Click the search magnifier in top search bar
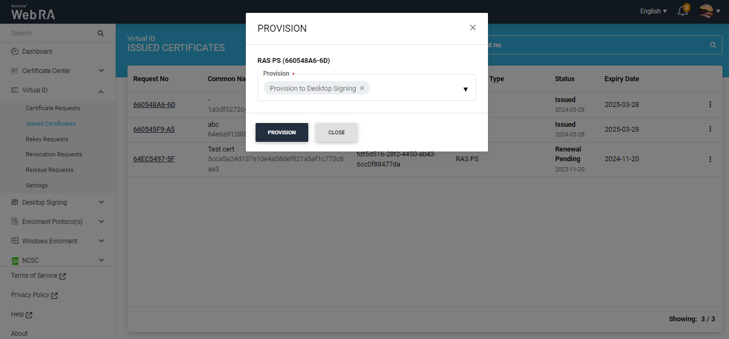Screen dimensions: 729x339 tap(713, 45)
